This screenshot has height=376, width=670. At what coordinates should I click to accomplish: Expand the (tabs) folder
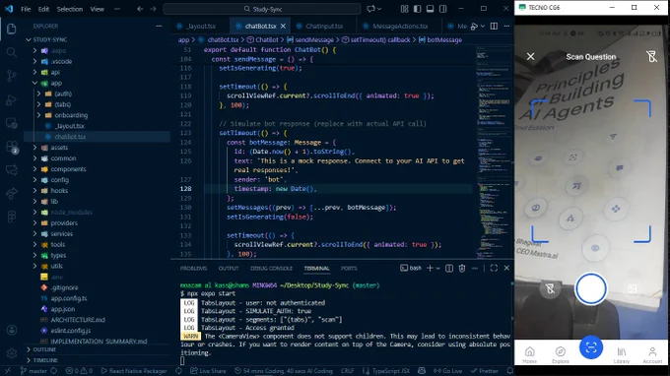[63, 104]
